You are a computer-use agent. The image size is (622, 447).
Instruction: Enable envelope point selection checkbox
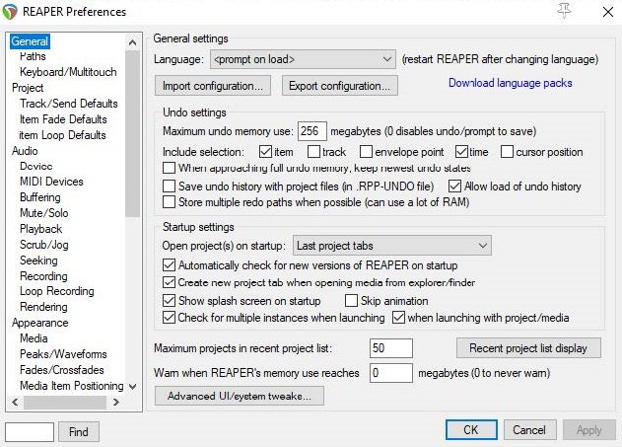point(366,152)
